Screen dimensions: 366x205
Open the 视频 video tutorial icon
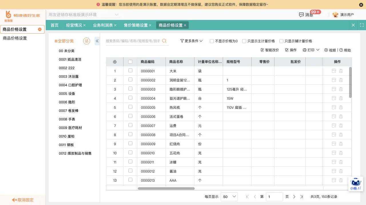coord(326,50)
